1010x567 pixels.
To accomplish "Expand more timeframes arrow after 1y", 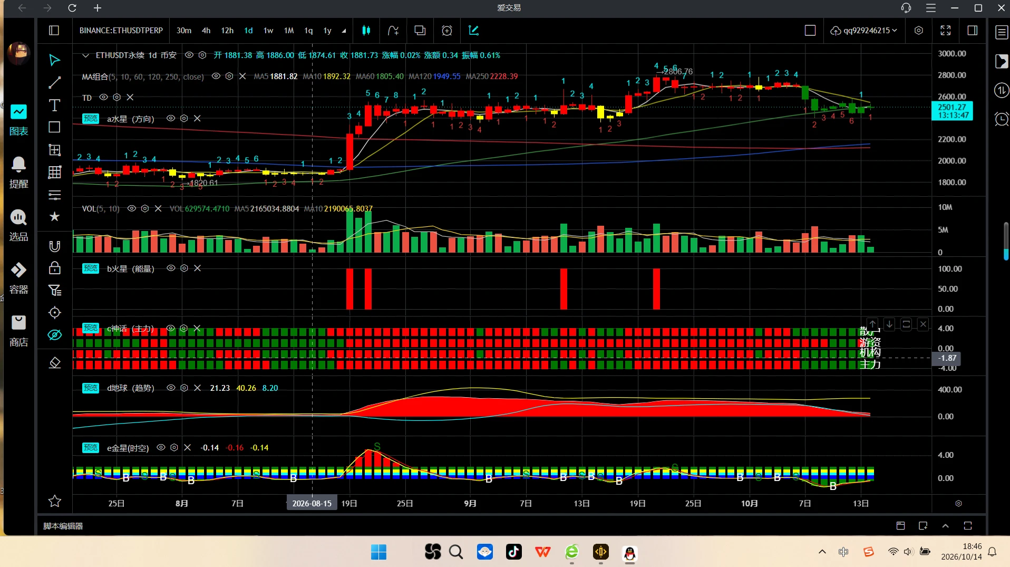I will pos(344,31).
